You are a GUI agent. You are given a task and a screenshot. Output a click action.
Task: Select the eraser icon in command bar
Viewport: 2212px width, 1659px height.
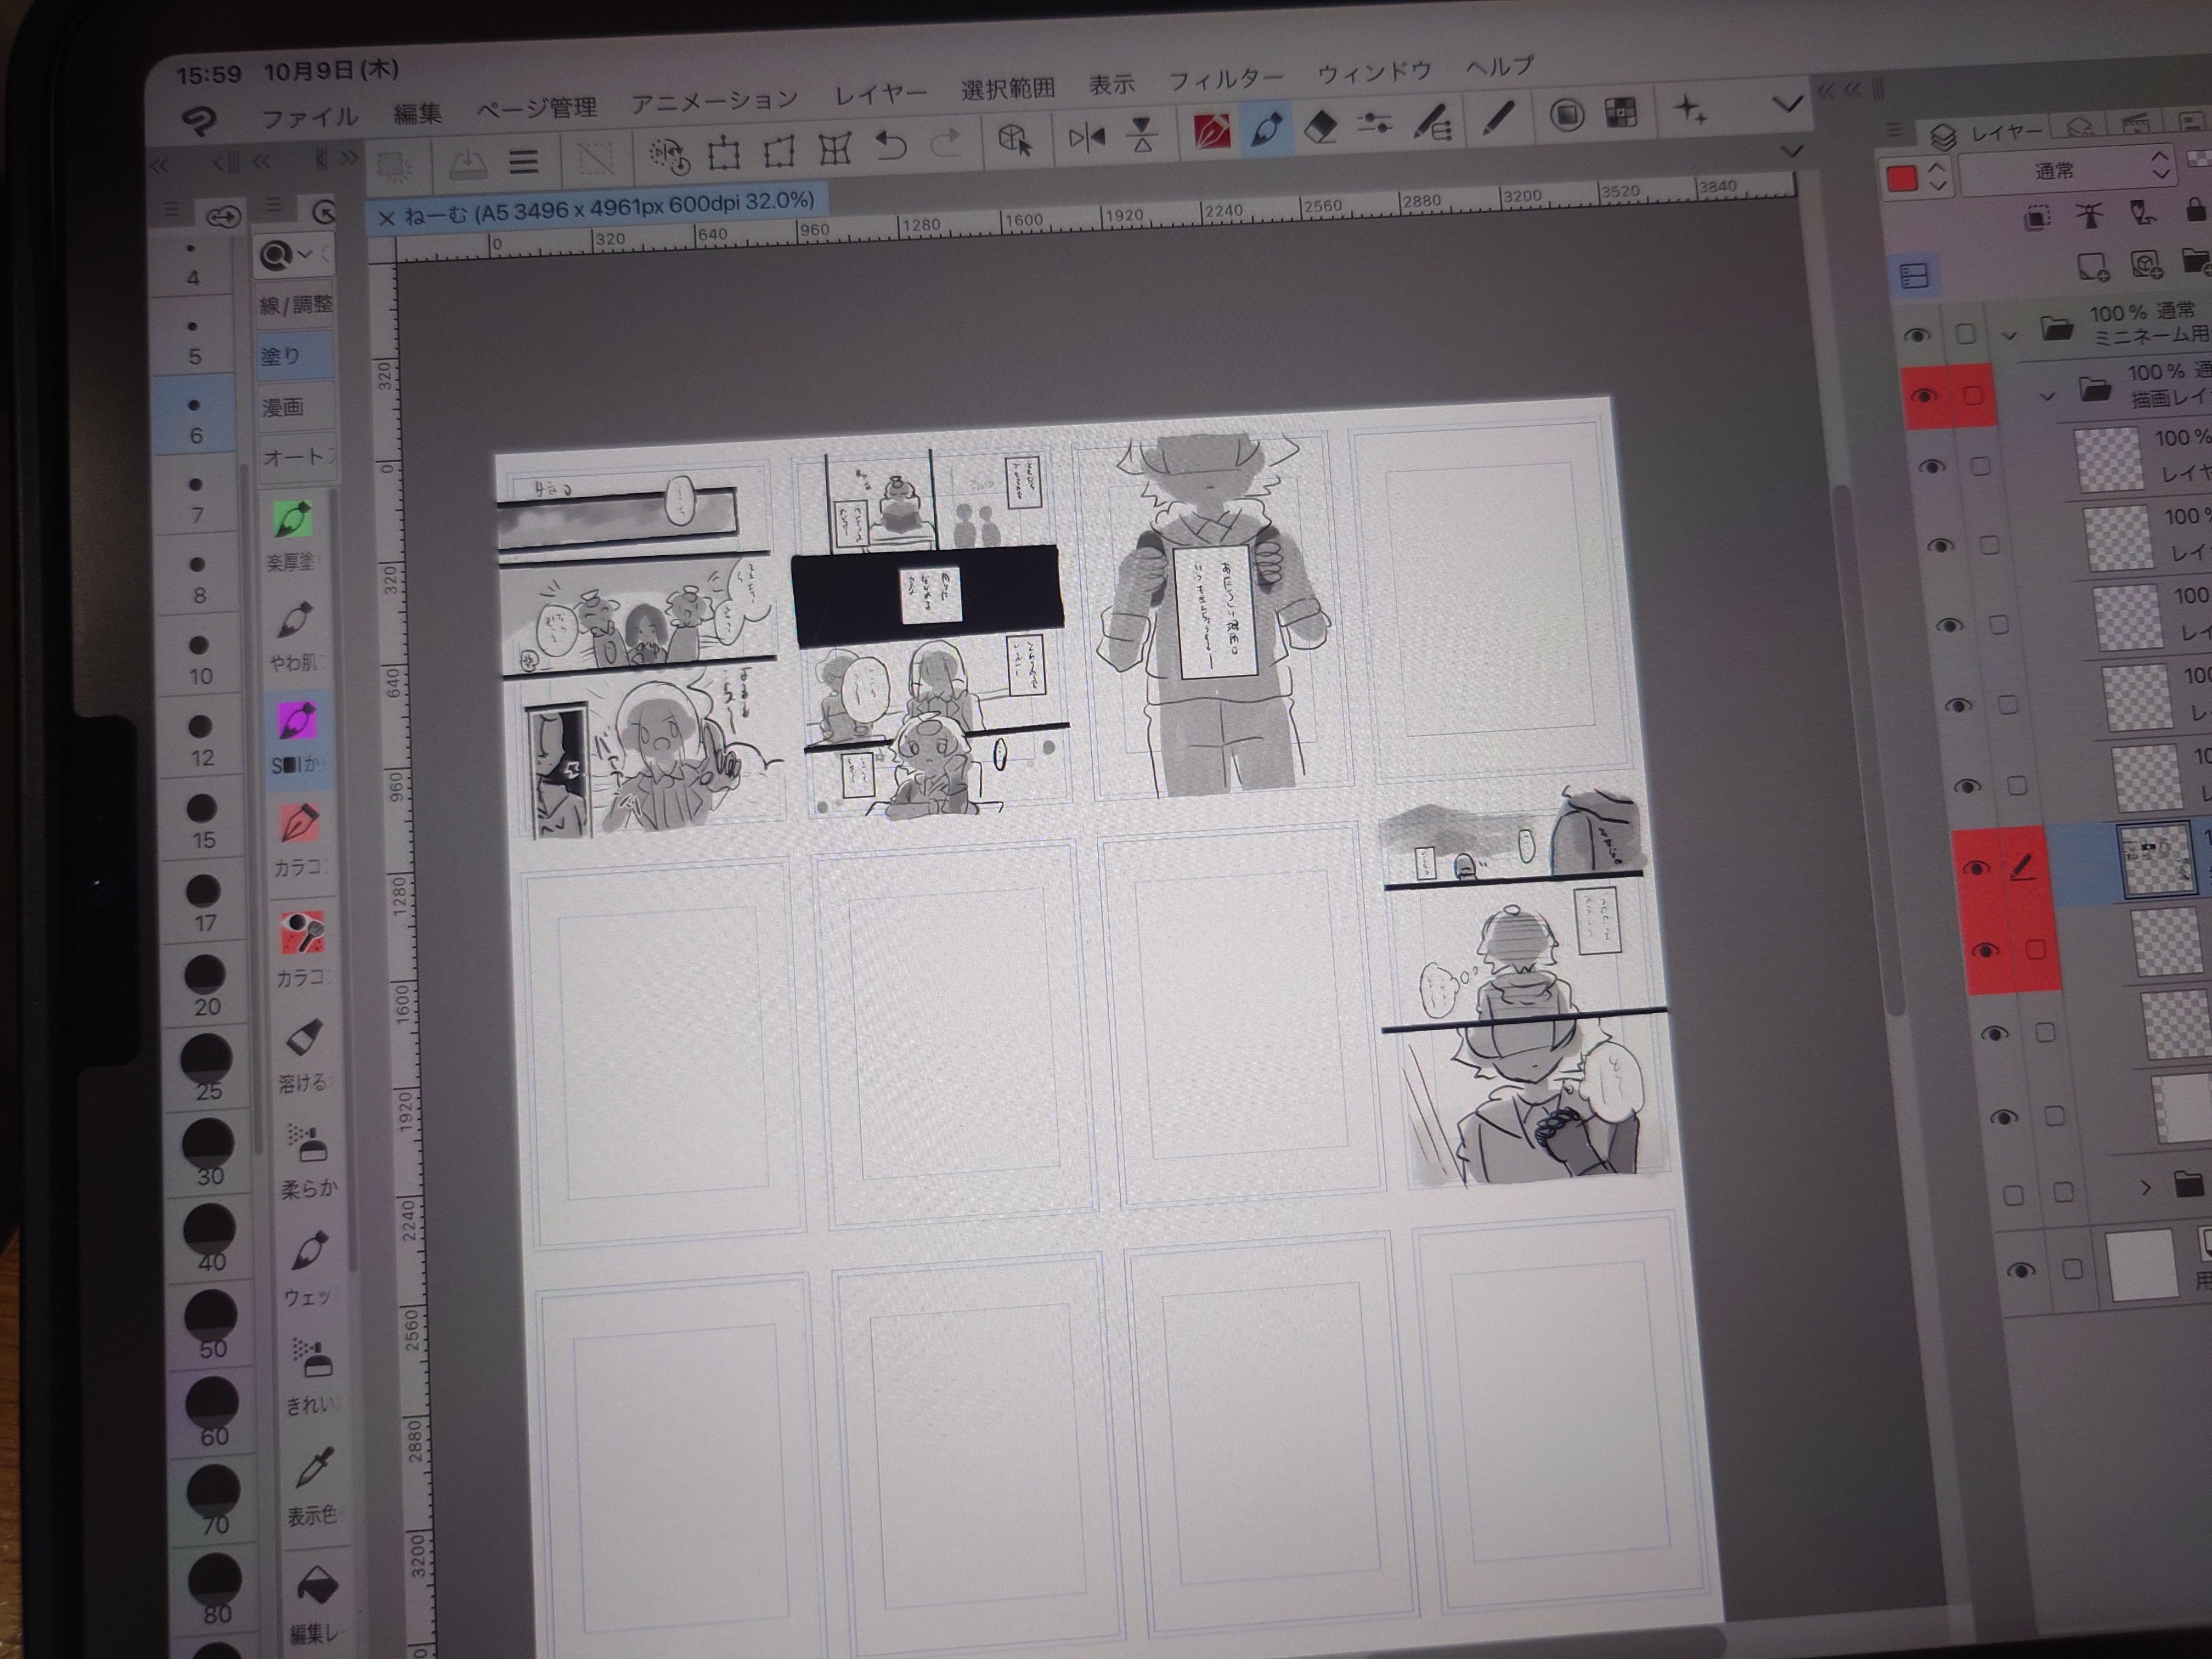coord(1321,128)
